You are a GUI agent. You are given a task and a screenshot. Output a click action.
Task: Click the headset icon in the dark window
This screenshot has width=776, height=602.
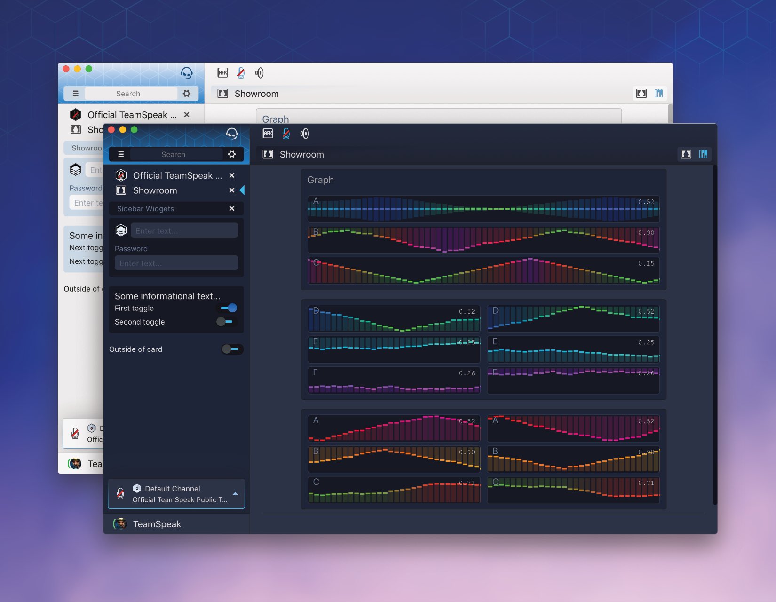click(x=232, y=134)
